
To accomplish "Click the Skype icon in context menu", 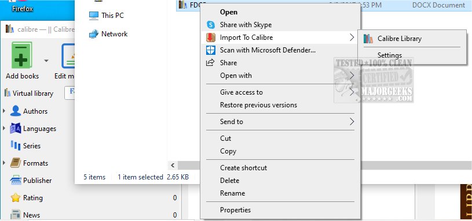I will (x=211, y=25).
